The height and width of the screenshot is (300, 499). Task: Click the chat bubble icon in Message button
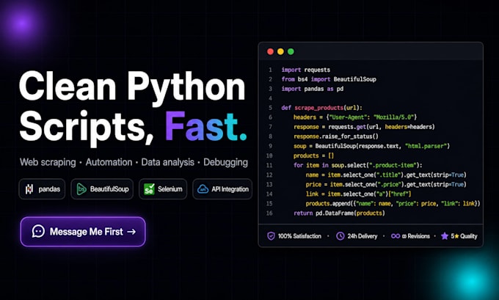click(x=38, y=231)
